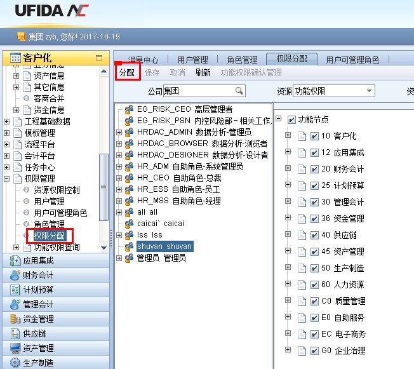
Task: Click the 取消 toolbar button
Action: pos(177,72)
